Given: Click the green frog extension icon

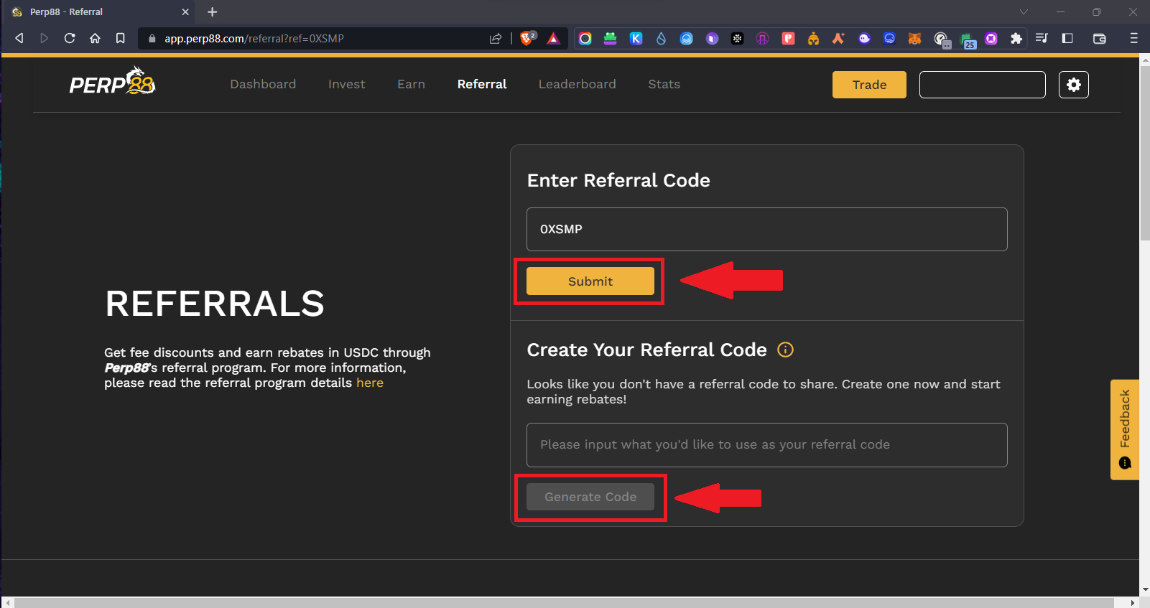Looking at the screenshot, I should point(611,39).
